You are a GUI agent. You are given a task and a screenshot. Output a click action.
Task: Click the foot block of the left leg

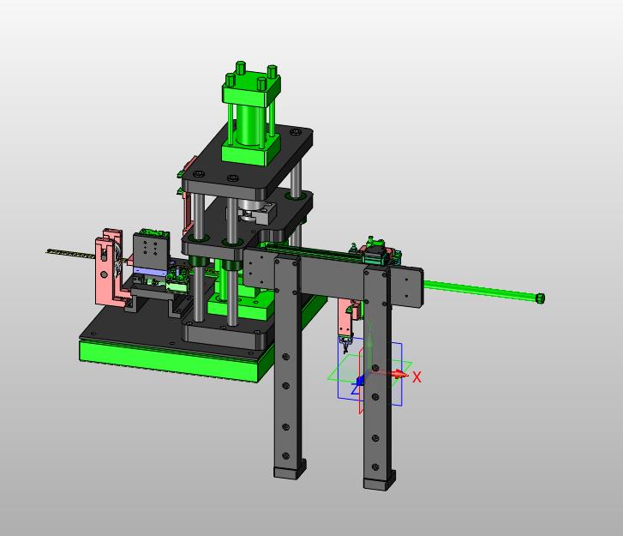pos(290,470)
